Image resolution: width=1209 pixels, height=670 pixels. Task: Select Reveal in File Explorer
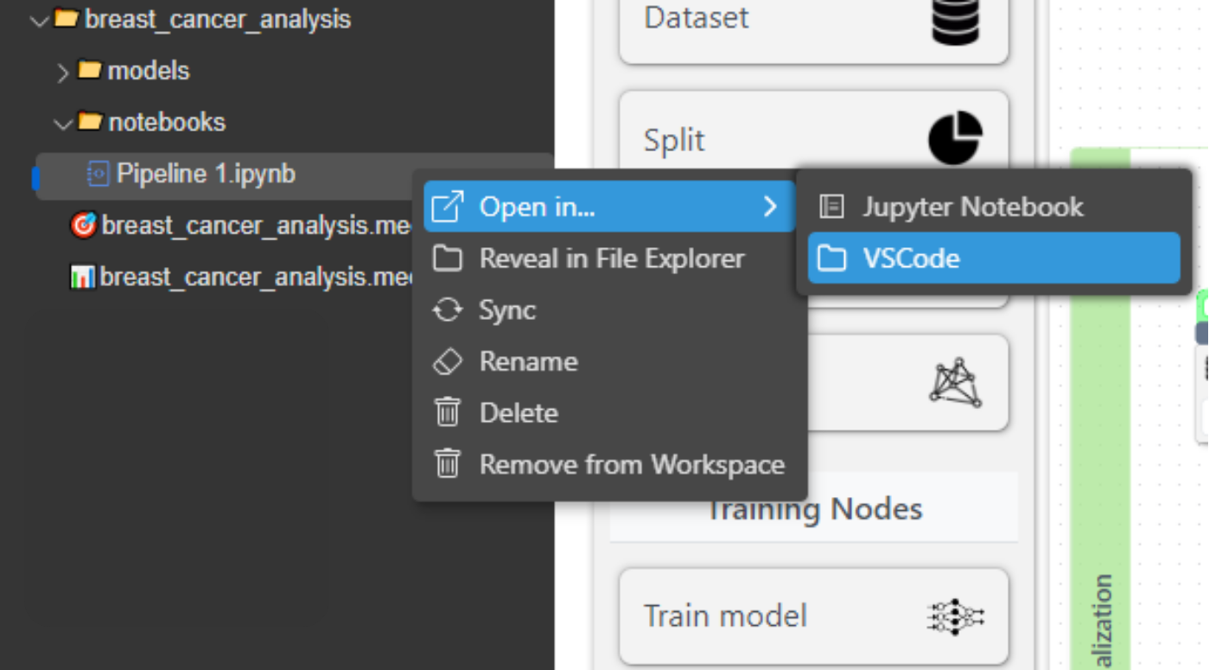click(611, 258)
